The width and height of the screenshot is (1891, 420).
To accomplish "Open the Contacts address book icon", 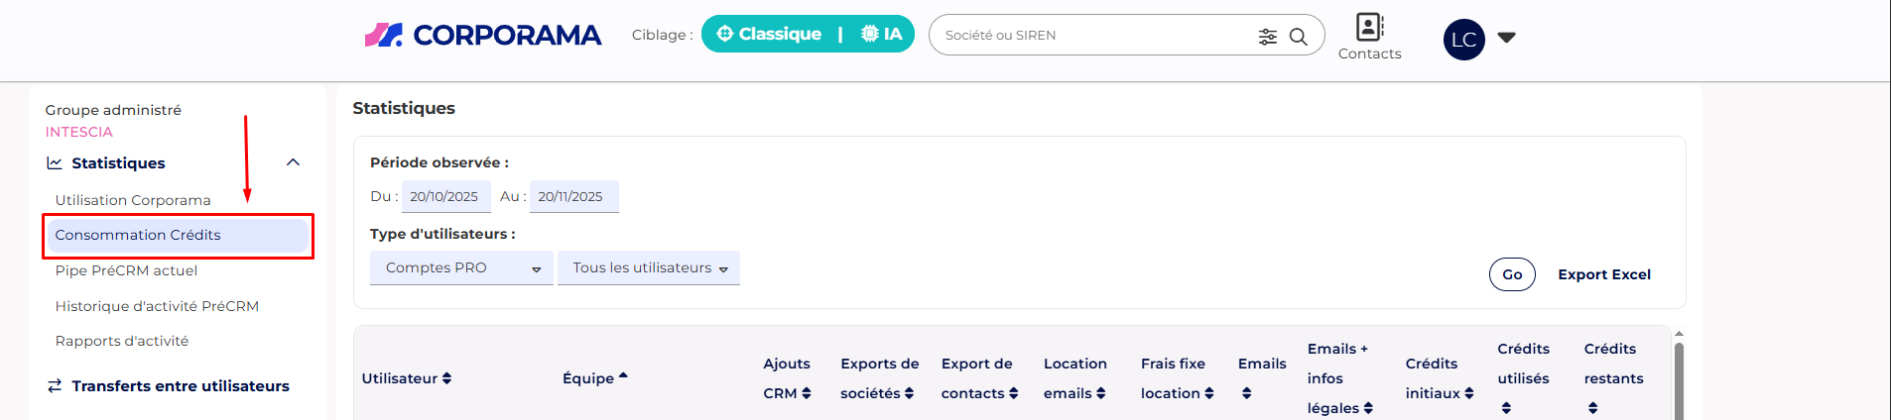I will tap(1369, 28).
